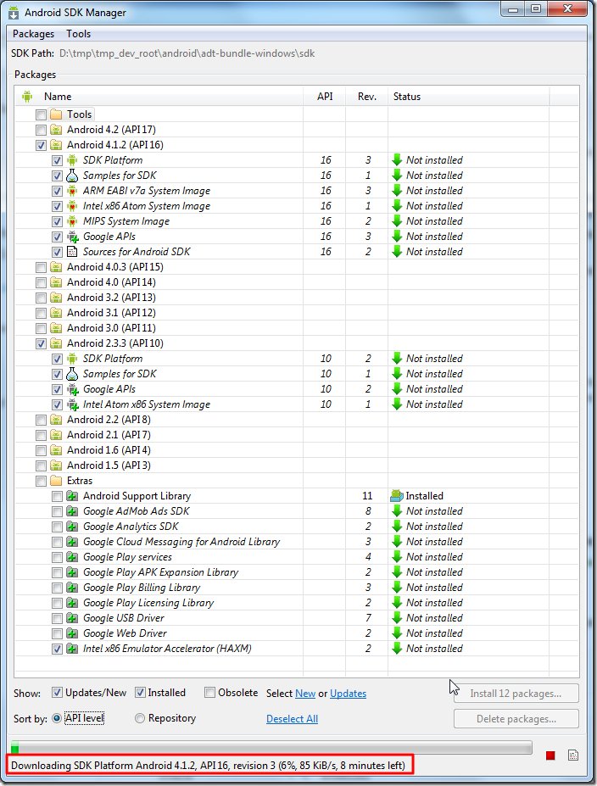Viewport: 597px width, 786px height.
Task: Click Google Cloud Messaging for Android Library name
Action: [x=181, y=542]
